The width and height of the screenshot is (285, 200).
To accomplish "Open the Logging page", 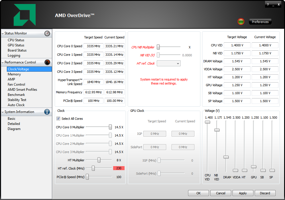I will 14,55.
